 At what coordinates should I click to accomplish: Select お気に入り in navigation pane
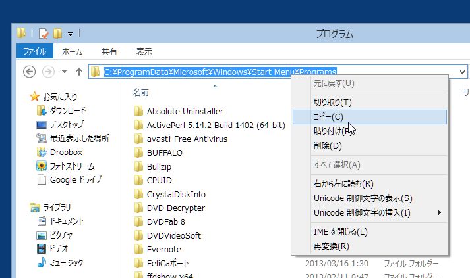pos(60,97)
